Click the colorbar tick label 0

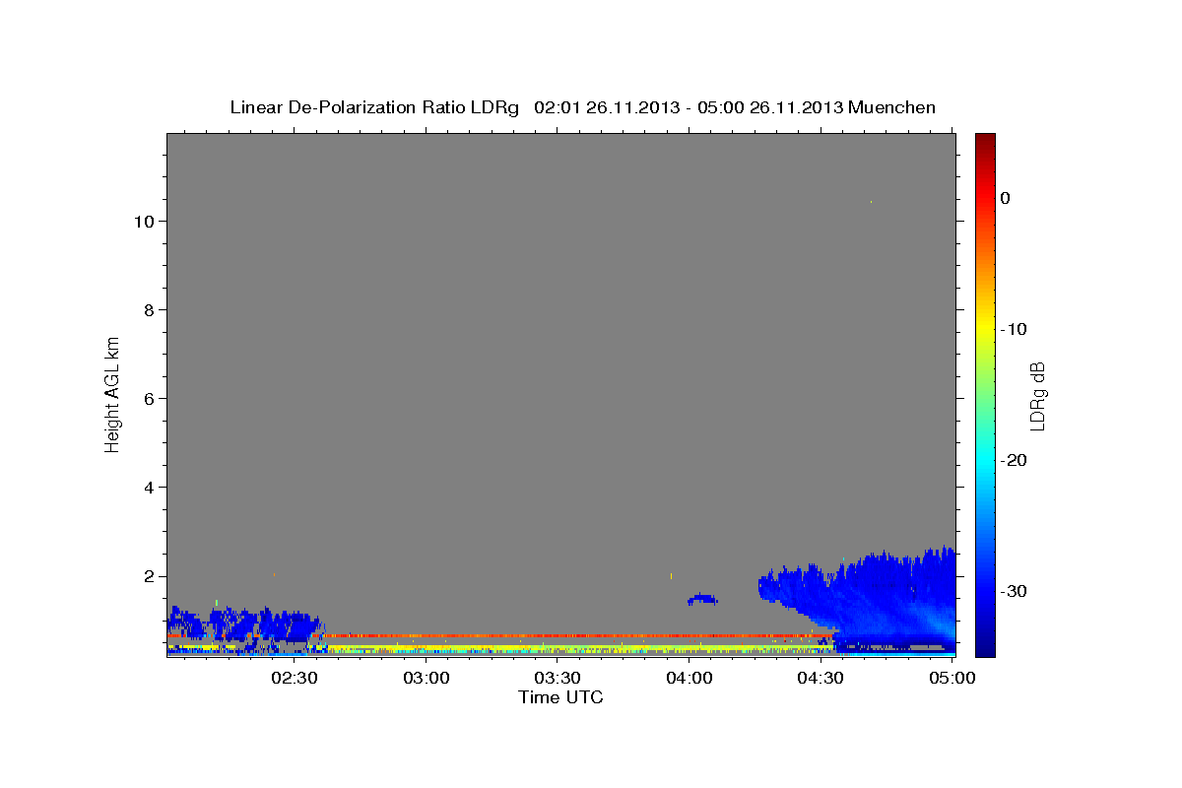(1005, 198)
